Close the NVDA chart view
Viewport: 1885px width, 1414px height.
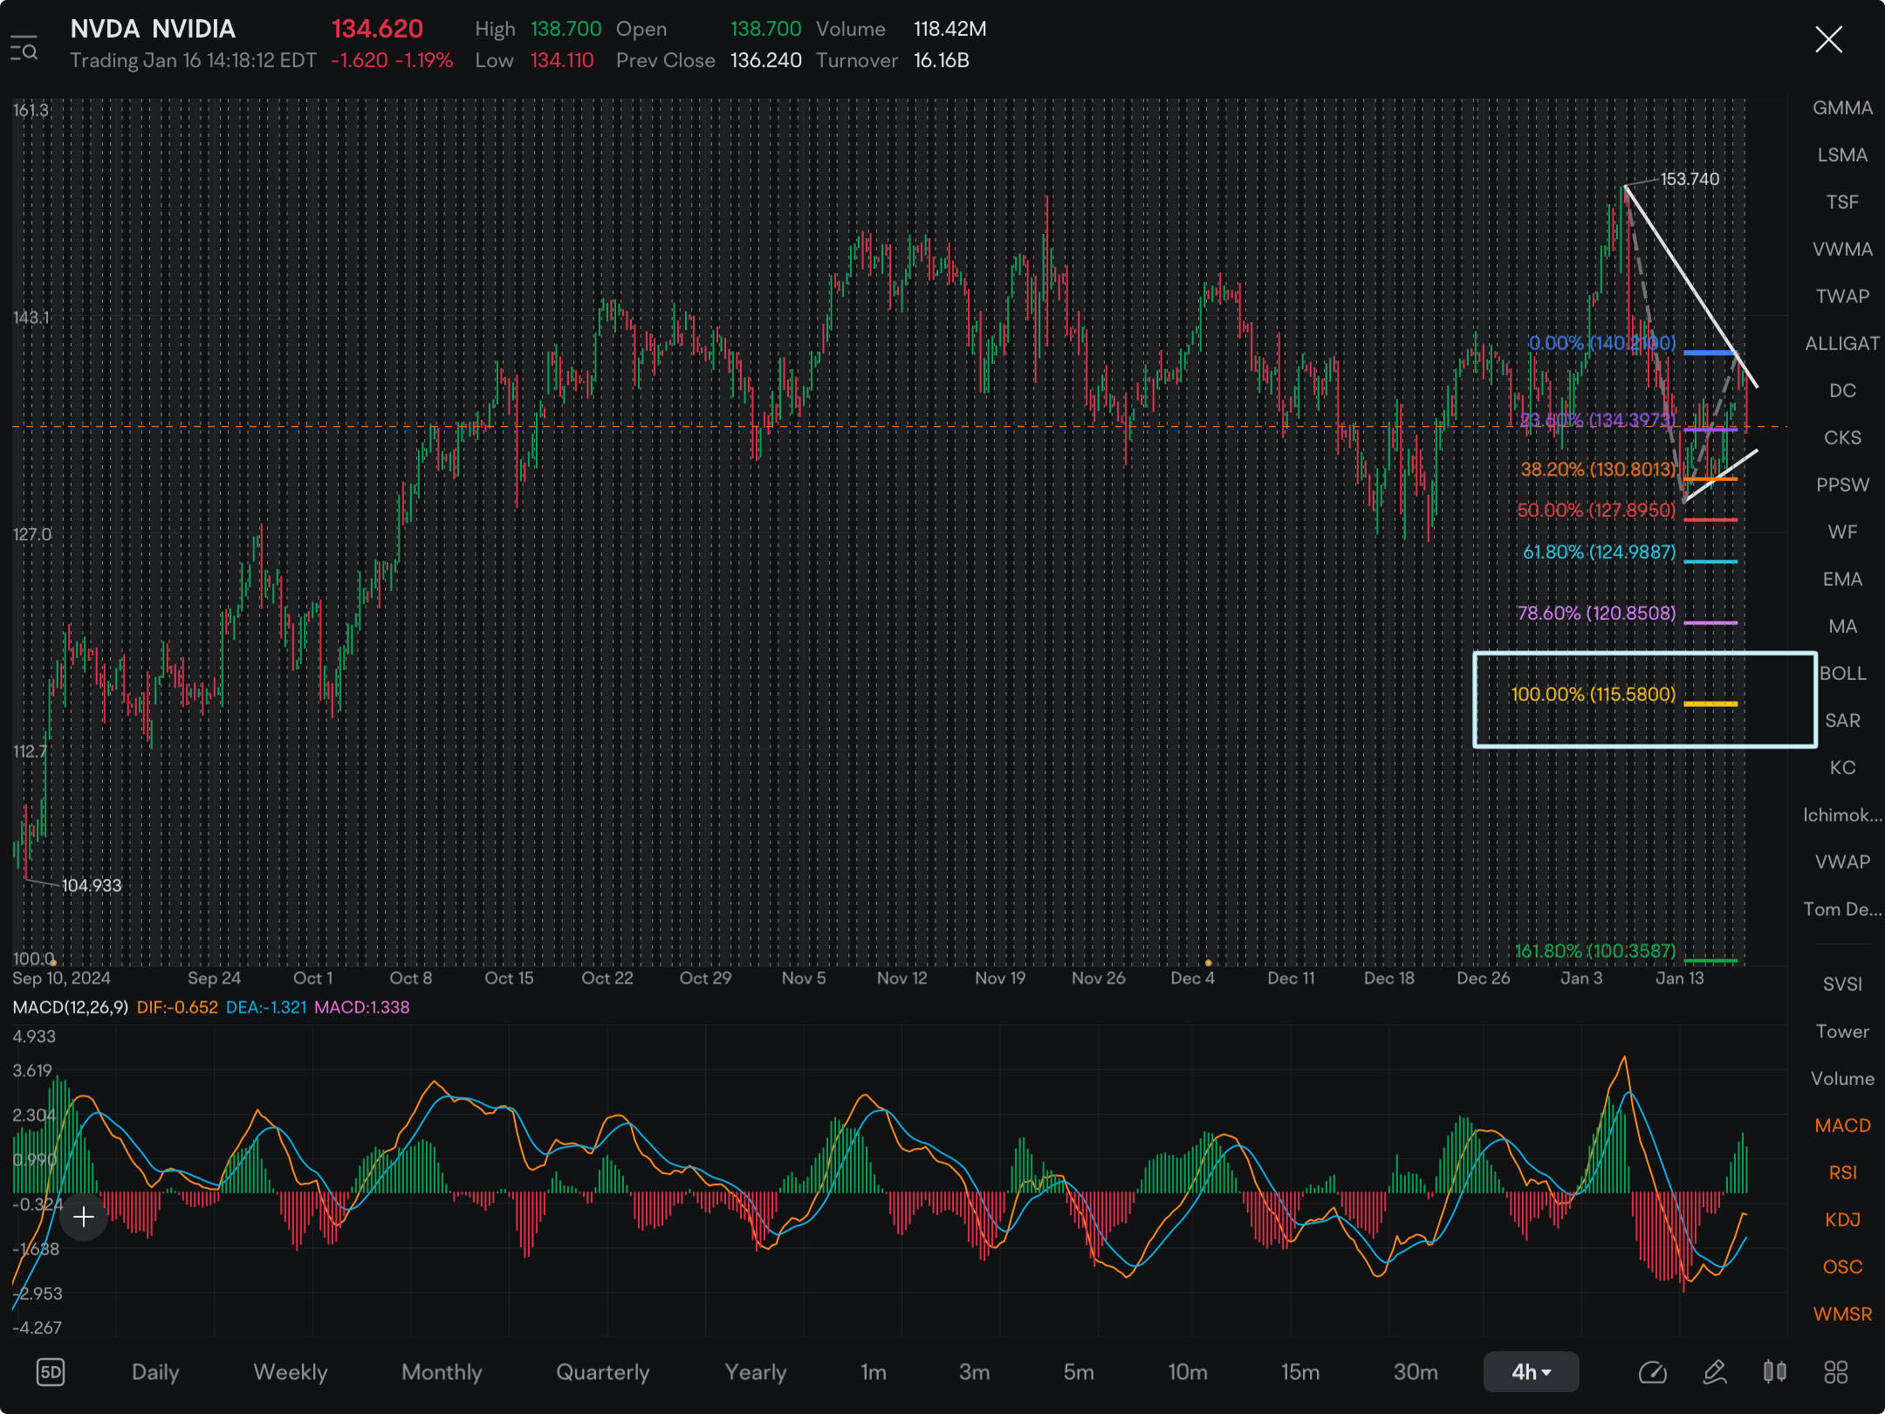coord(1828,39)
